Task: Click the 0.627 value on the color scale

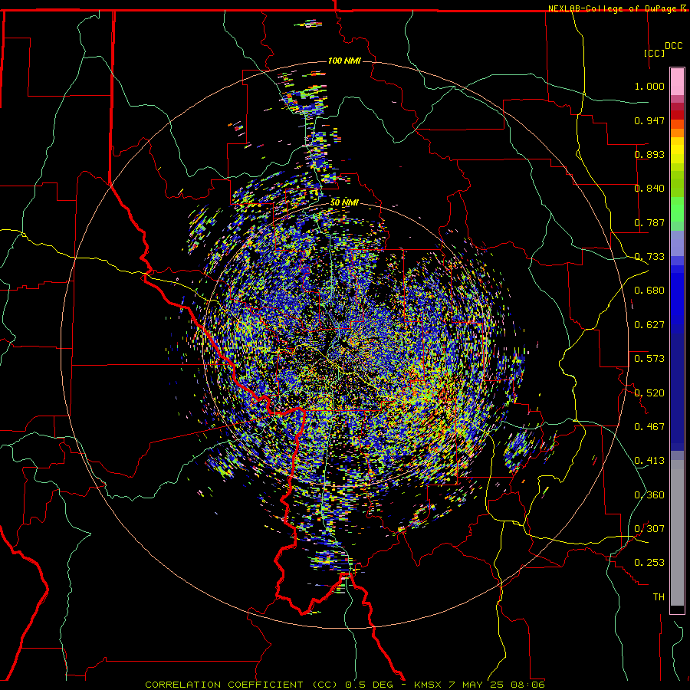Action: click(649, 325)
